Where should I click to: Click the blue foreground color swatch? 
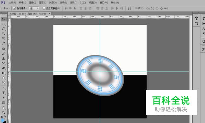coord(3,120)
